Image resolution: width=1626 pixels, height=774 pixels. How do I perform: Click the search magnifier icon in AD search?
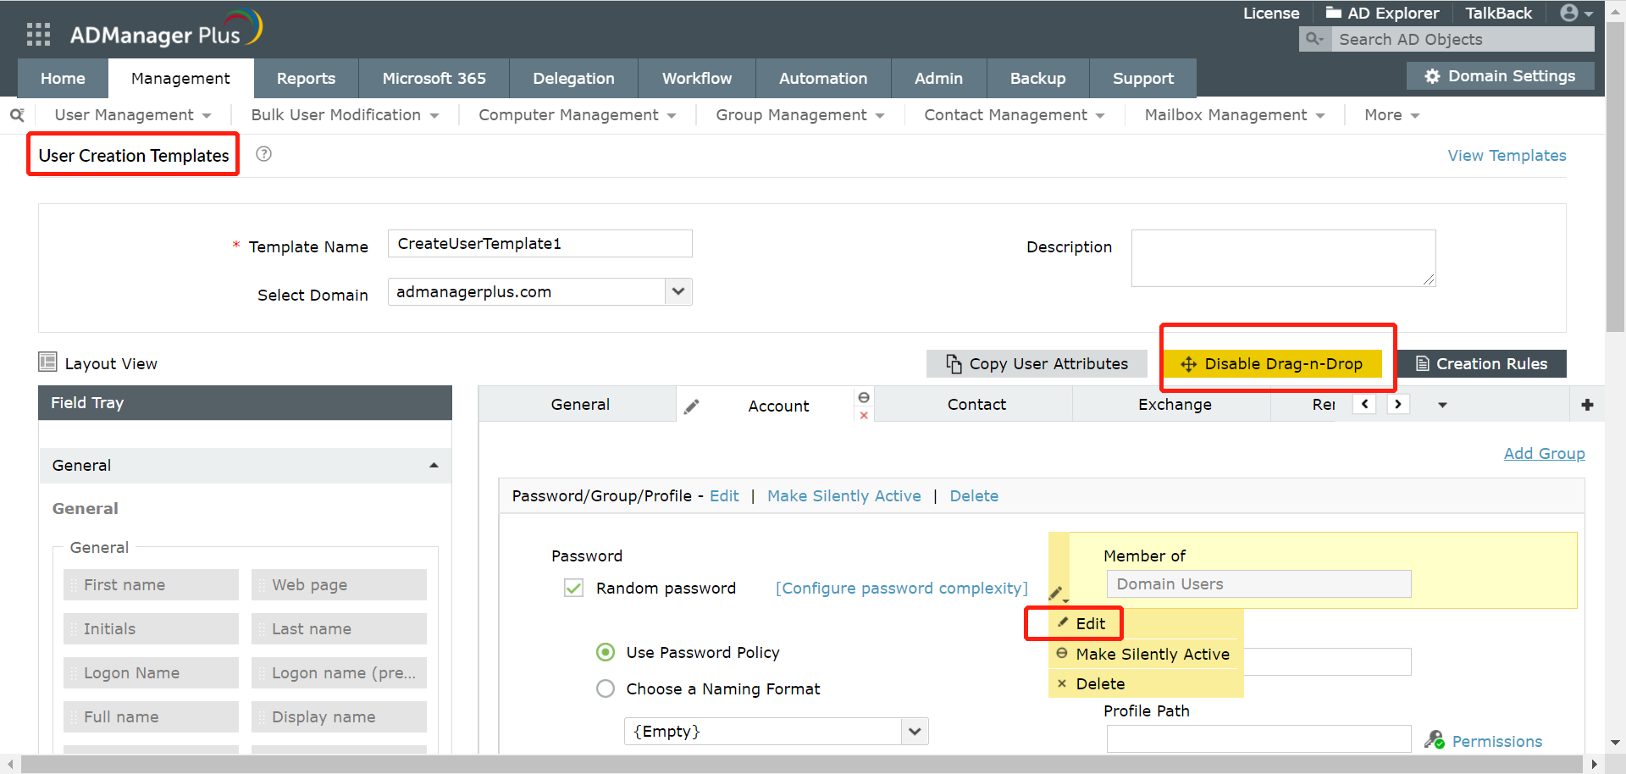1314,39
